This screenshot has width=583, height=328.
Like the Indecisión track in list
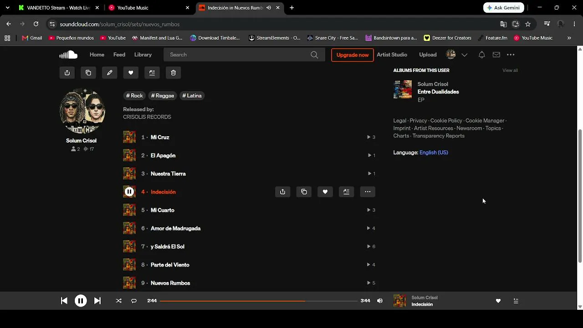pyautogui.click(x=325, y=192)
